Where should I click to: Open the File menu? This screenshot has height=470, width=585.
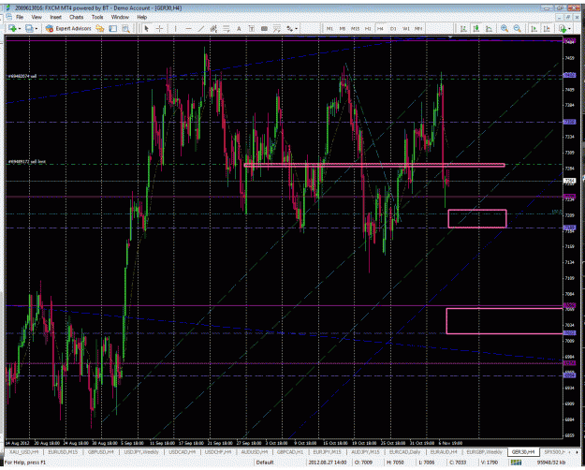coord(20,17)
